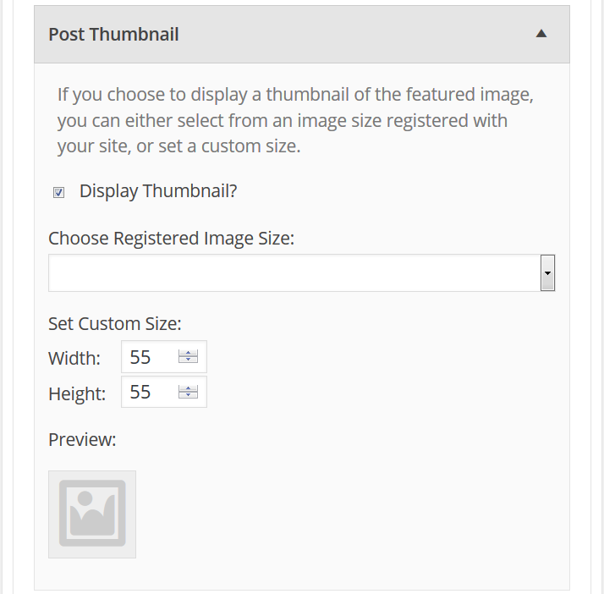Click the 'Set Custom Size:' heading

point(115,323)
